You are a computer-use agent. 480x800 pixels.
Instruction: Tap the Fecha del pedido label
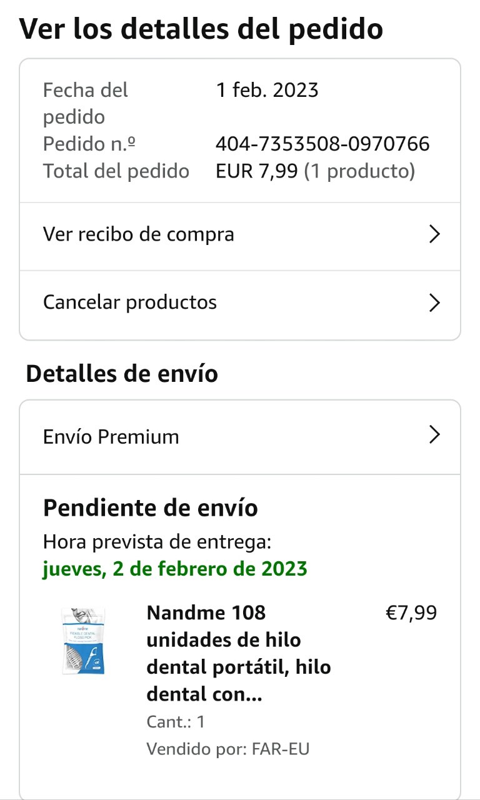(x=86, y=103)
